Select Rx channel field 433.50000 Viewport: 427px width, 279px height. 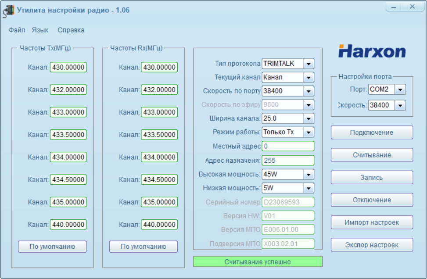coord(159,135)
